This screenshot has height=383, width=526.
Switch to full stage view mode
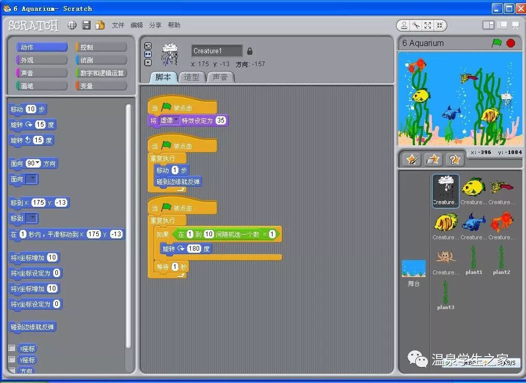point(503,25)
